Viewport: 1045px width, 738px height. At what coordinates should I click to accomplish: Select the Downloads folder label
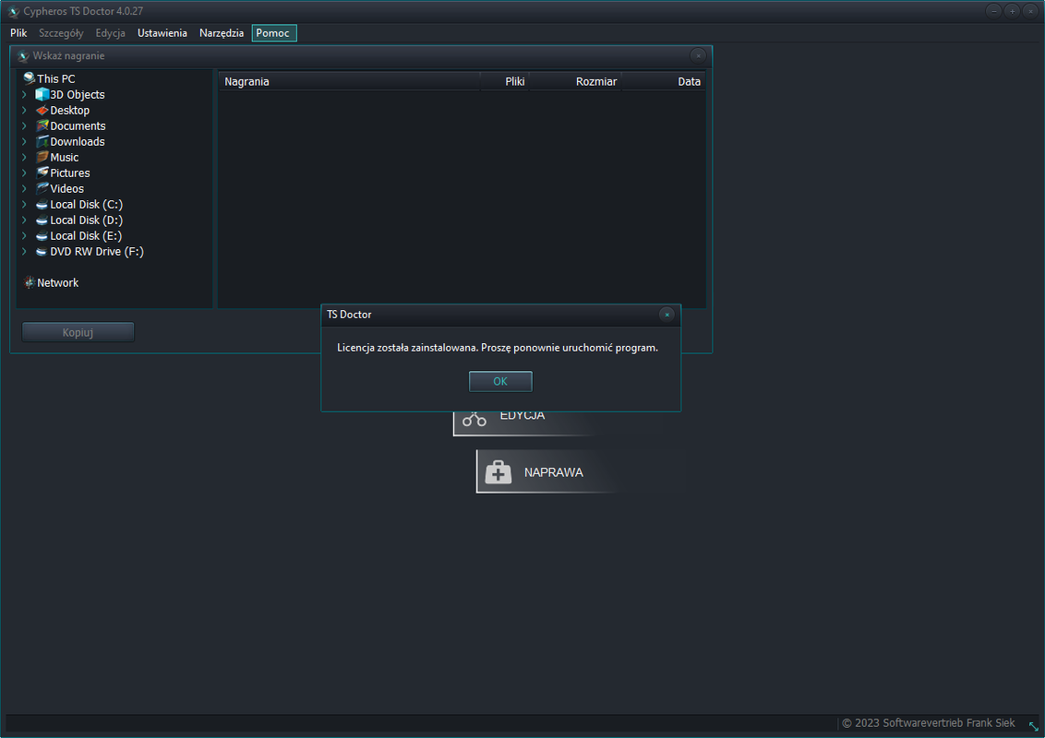[78, 141]
